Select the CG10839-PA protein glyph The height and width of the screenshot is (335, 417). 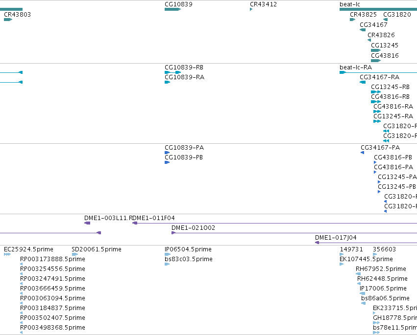coord(167,153)
